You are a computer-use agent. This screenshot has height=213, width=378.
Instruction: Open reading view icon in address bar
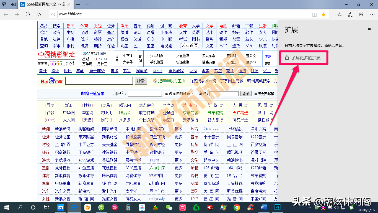click(x=314, y=14)
